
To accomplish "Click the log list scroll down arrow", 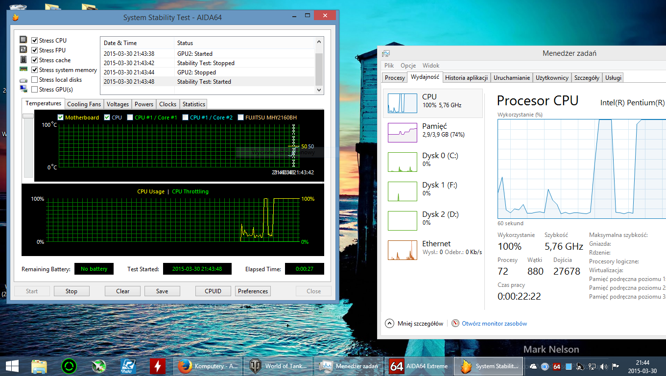I will pos(319,90).
